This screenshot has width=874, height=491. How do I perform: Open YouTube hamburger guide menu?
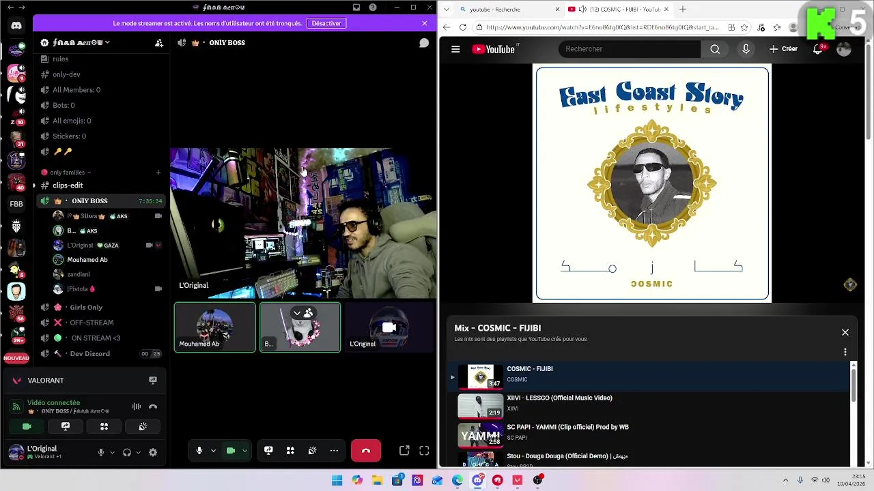[x=455, y=49]
